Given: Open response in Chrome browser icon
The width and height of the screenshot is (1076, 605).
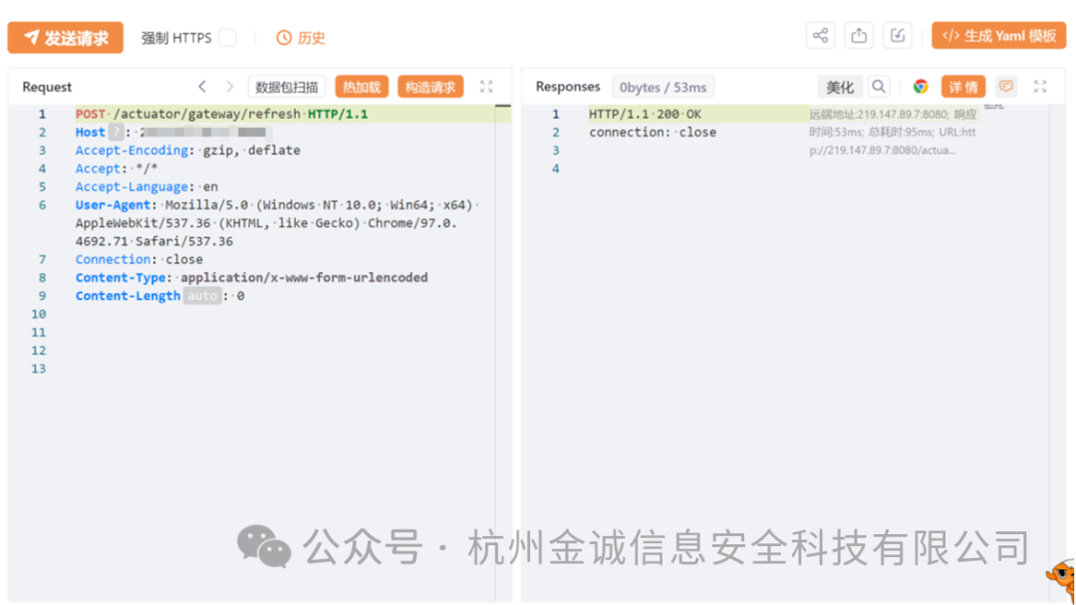Looking at the screenshot, I should pos(921,87).
